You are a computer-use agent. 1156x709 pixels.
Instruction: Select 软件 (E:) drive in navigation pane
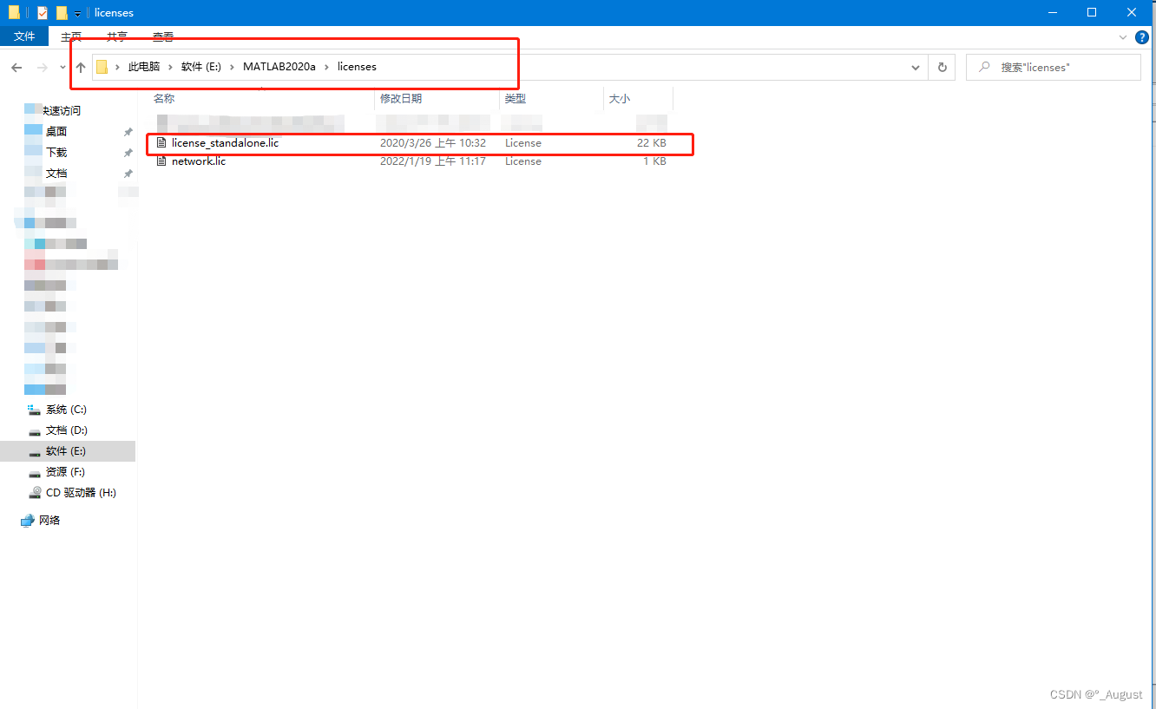[66, 451]
